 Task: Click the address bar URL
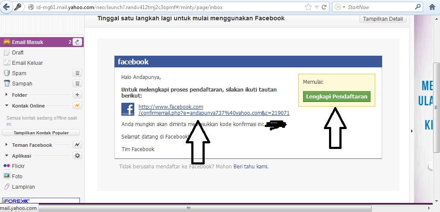click(x=129, y=7)
